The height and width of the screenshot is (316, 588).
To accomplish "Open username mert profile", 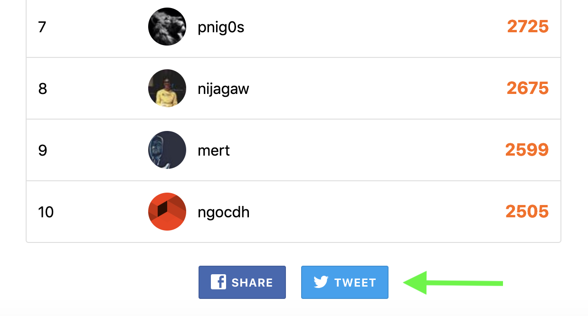I will tap(214, 150).
